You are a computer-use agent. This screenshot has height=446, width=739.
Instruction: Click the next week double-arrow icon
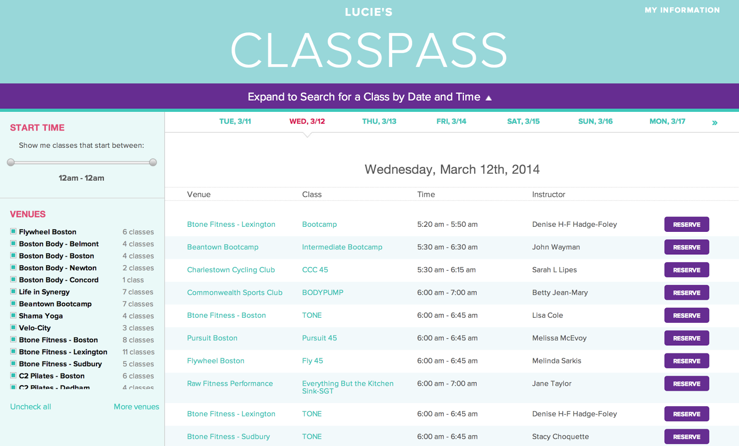click(x=715, y=123)
